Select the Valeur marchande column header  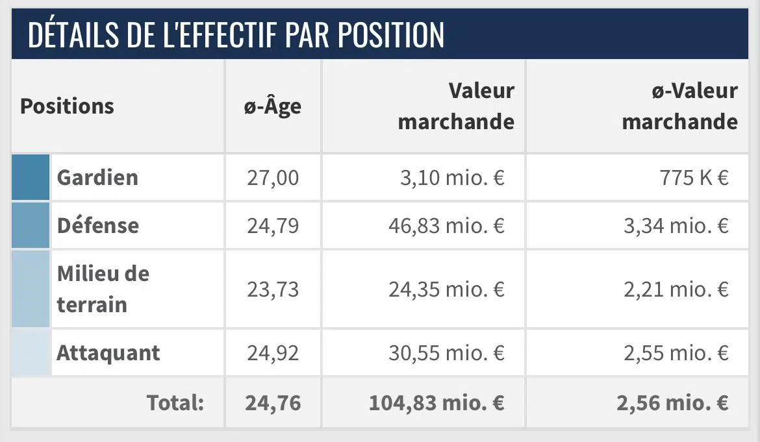(456, 106)
